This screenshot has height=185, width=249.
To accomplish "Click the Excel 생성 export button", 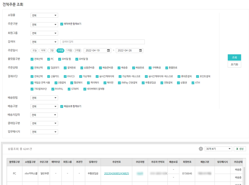I will tap(240, 149).
